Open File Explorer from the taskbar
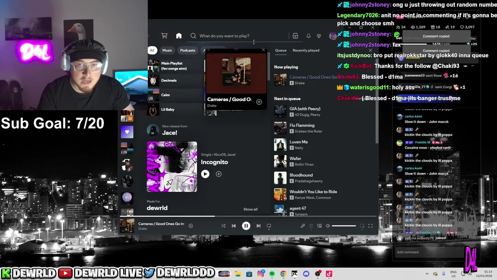This screenshot has height=280, width=497. point(238,274)
